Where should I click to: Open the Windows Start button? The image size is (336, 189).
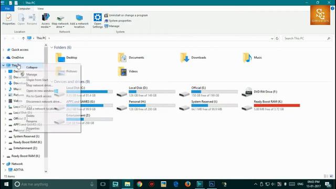coord(6,184)
